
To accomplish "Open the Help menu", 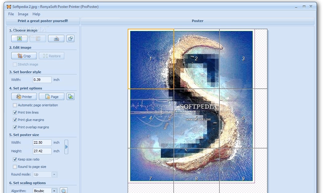I will pos(36,14).
